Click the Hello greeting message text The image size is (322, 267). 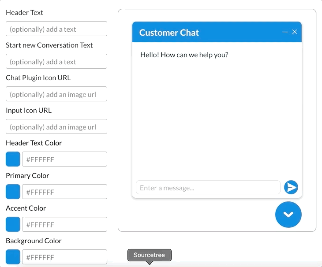click(184, 55)
